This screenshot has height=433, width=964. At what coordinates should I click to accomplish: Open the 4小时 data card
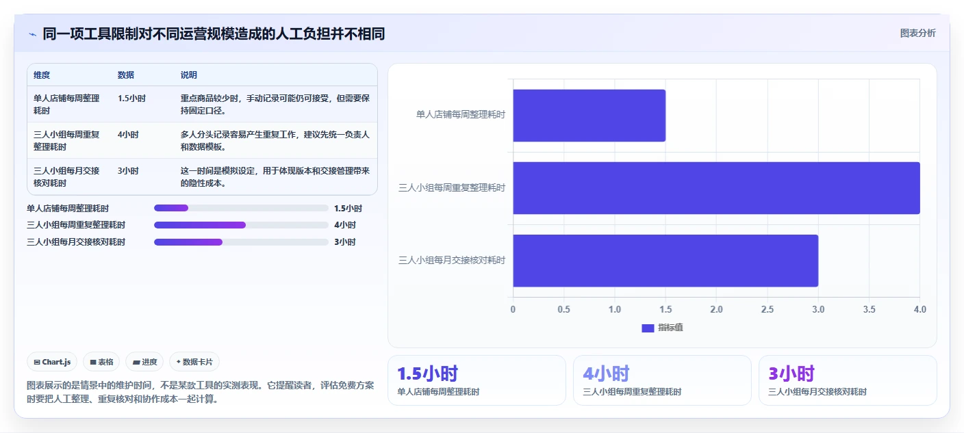(x=662, y=380)
